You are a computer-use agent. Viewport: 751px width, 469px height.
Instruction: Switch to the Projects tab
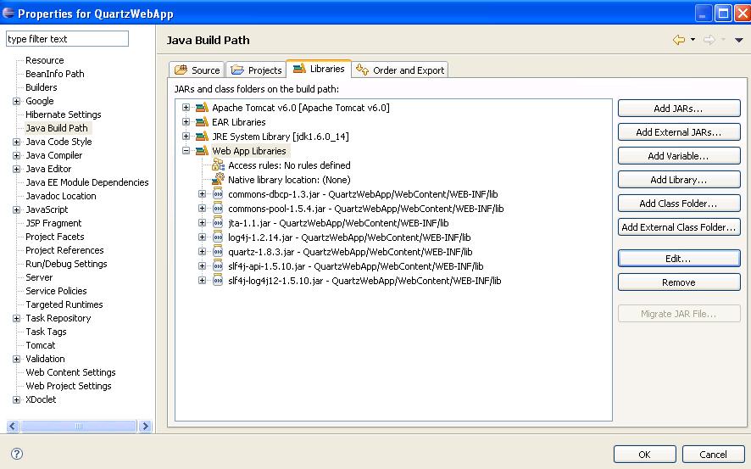click(x=256, y=70)
